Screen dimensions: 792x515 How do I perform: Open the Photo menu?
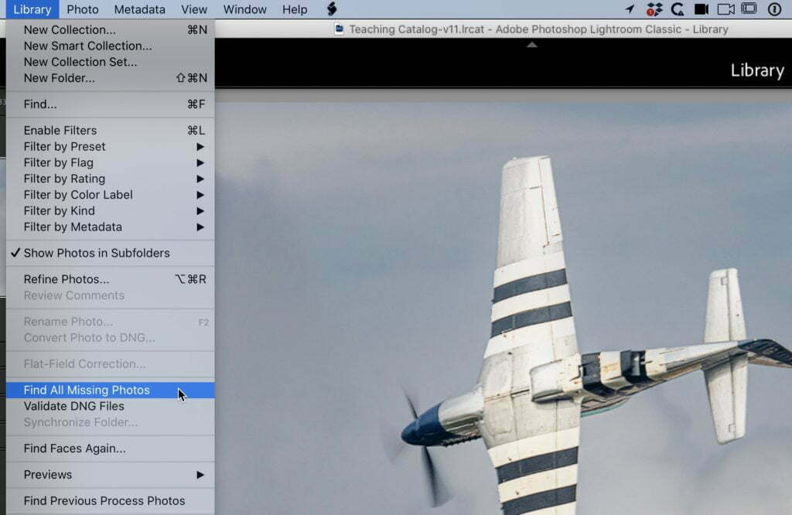tap(82, 9)
